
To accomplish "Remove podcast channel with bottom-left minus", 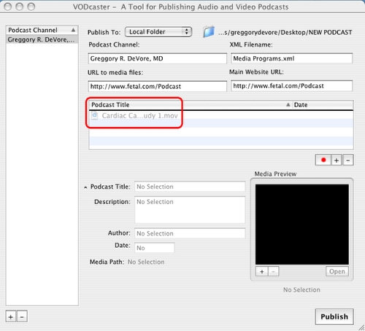I will (x=22, y=317).
